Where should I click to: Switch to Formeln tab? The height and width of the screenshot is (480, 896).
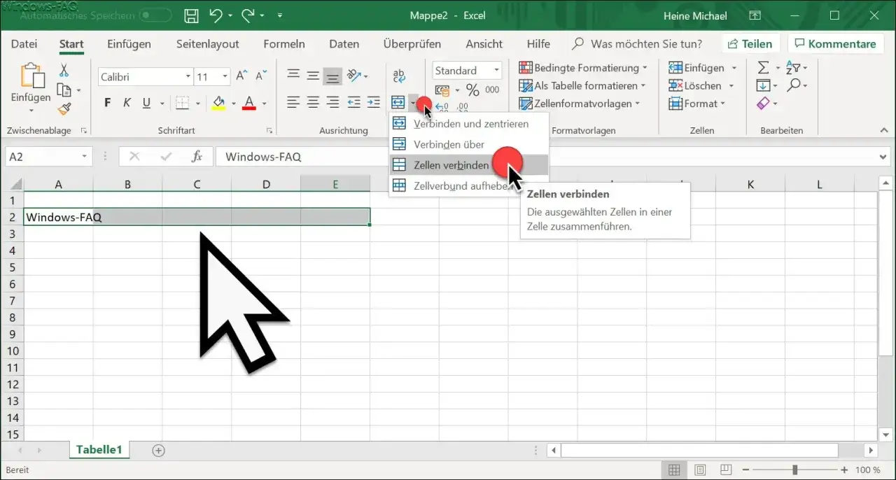(x=284, y=43)
